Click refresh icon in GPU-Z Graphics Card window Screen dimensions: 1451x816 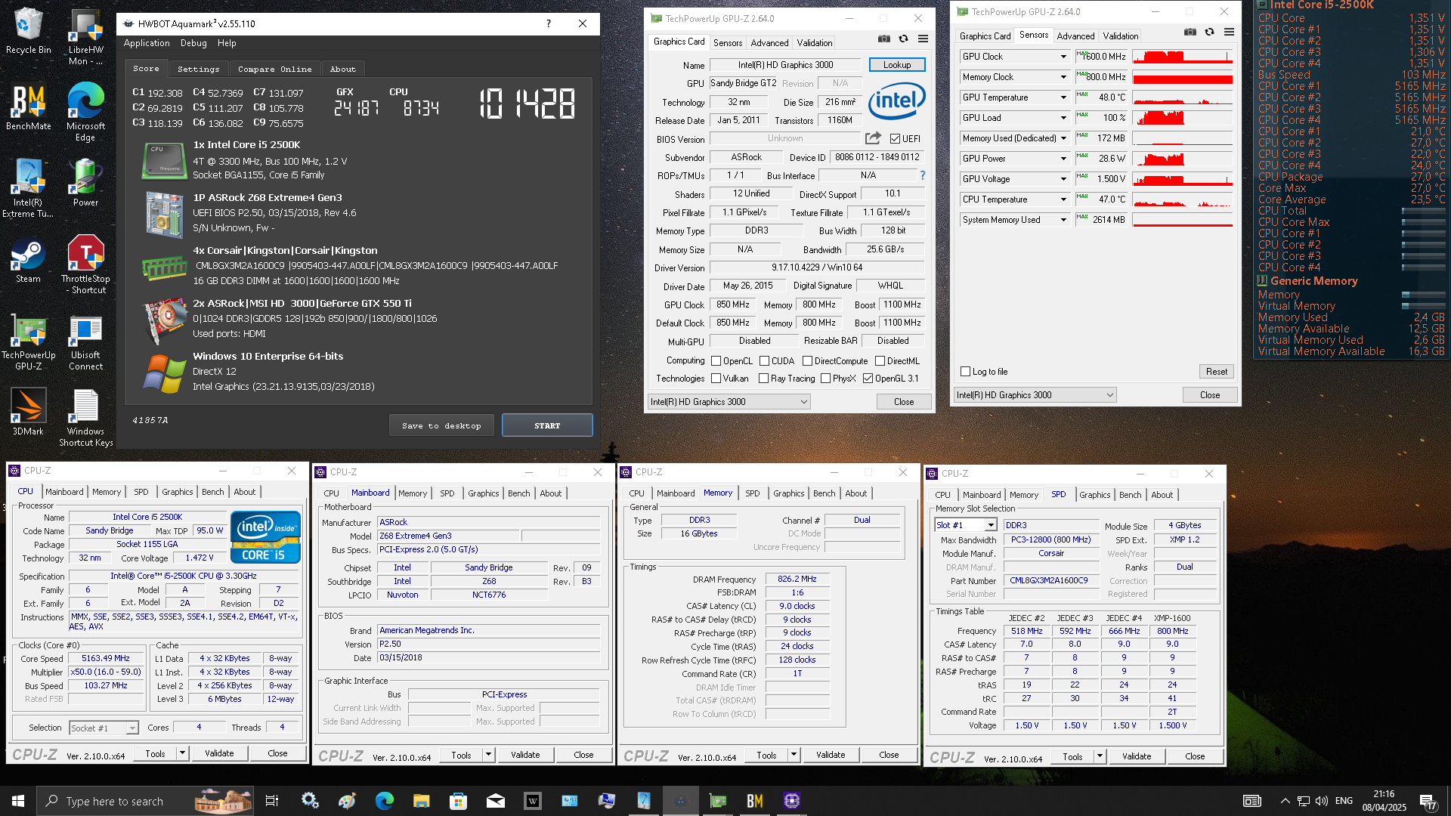click(904, 39)
